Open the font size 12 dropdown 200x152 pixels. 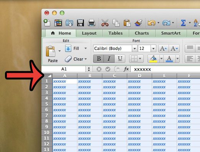pyautogui.click(x=153, y=48)
